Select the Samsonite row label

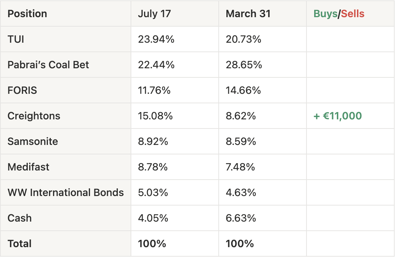(x=33, y=141)
